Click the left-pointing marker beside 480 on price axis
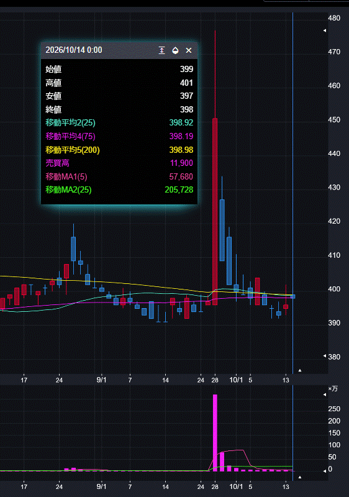Screen dimensions: 349x497 point(325,30)
